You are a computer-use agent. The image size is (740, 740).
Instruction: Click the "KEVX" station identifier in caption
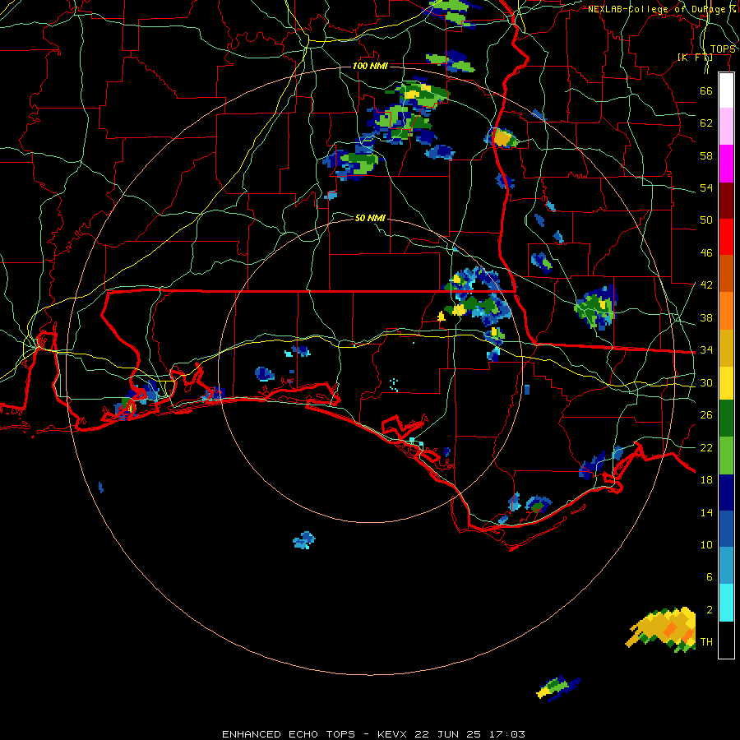click(x=391, y=734)
